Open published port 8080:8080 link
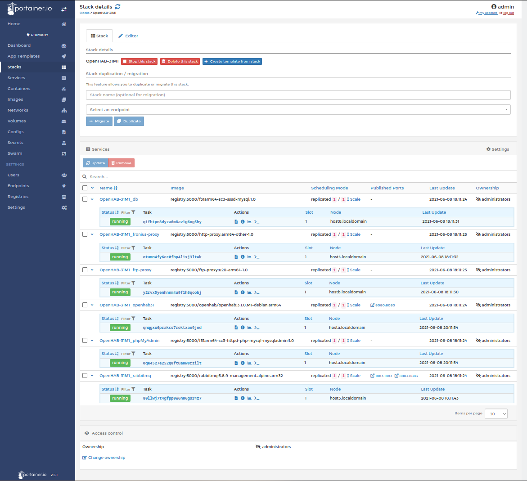 [383, 305]
